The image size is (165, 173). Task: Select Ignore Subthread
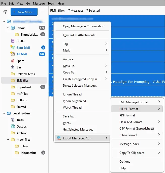tap(82, 101)
